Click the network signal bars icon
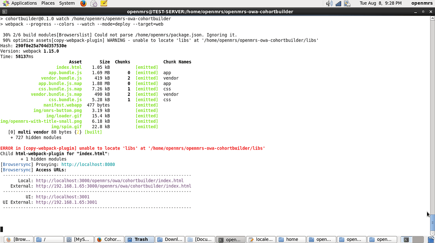Screen dimensions: 435x243 pos(338,3)
